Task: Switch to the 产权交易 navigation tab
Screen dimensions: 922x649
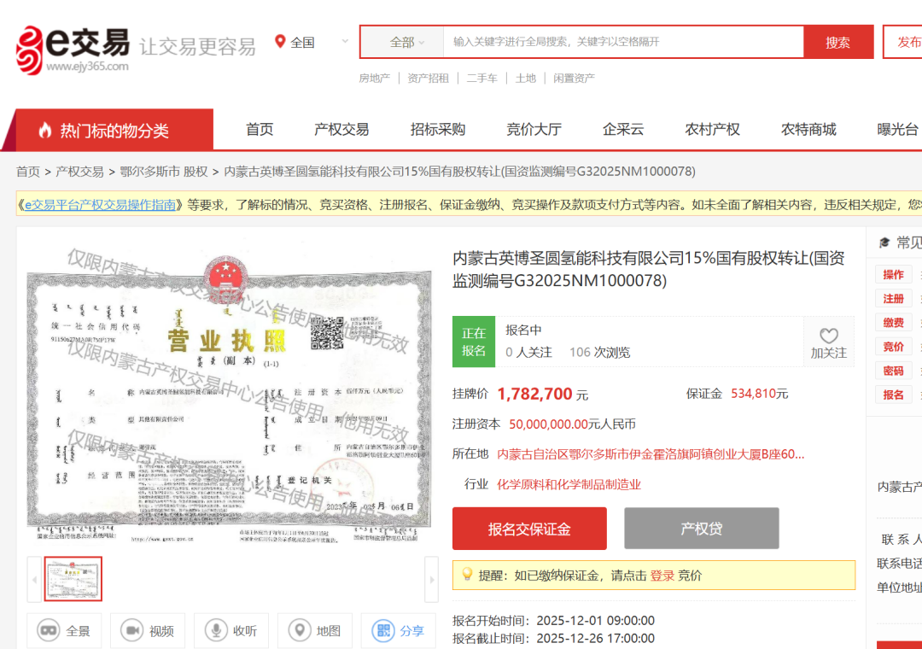Action: click(343, 128)
